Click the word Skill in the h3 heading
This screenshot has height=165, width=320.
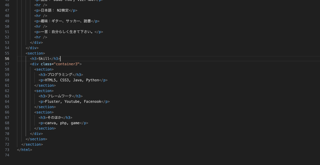(44, 59)
